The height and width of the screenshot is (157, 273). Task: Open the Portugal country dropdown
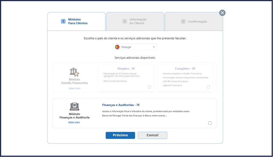point(135,47)
